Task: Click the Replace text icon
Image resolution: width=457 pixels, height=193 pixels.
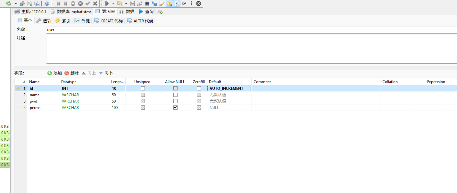Action: [154, 4]
